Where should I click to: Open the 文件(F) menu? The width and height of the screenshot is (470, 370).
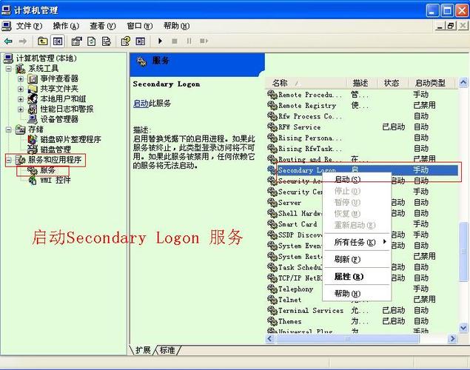pos(29,26)
